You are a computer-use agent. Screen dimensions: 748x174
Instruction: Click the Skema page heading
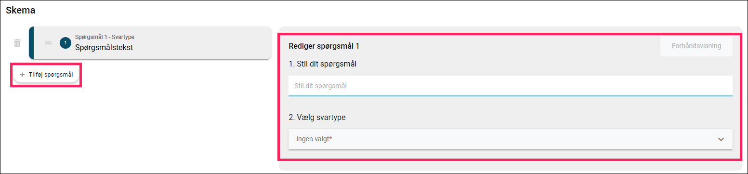[x=20, y=10]
